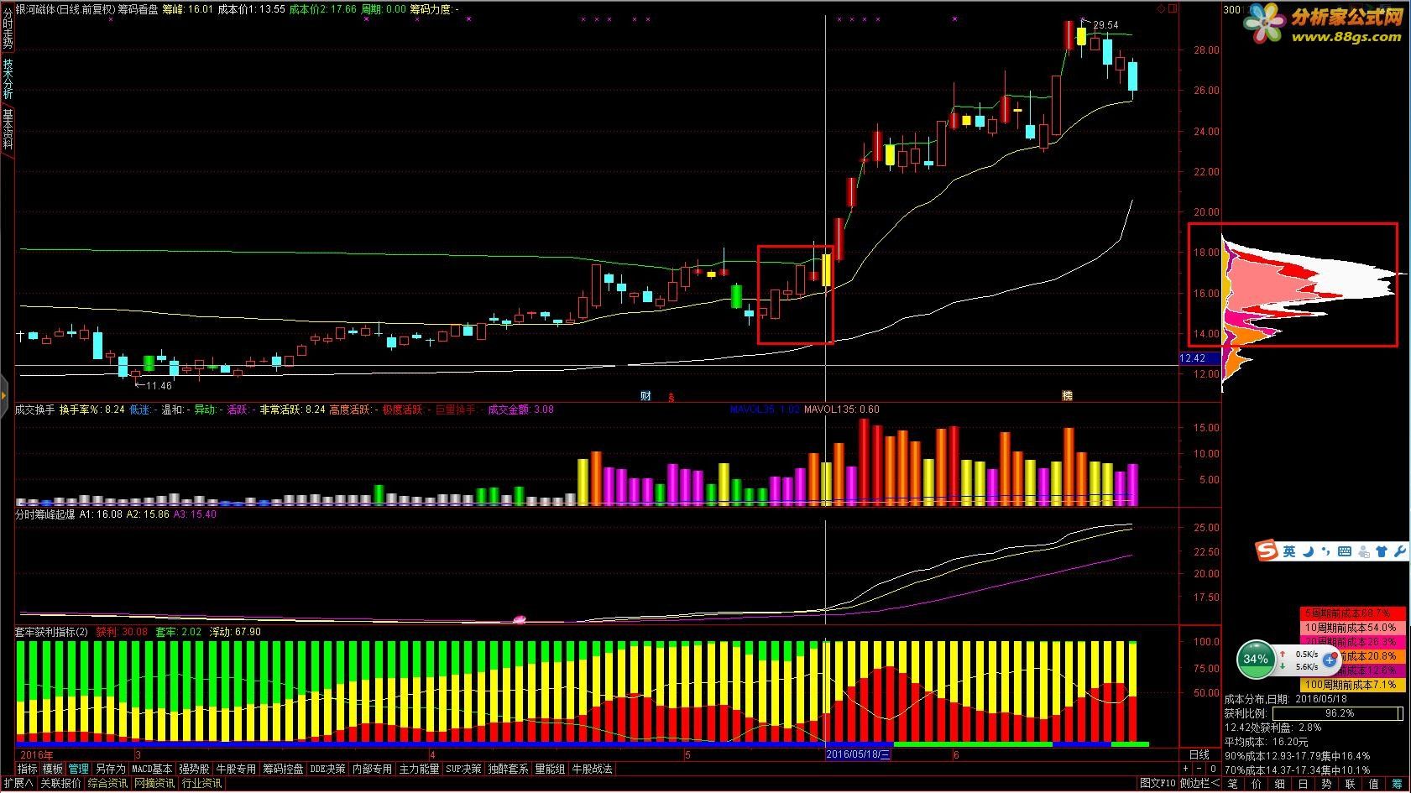Apply the 牛股专用 template

236,769
